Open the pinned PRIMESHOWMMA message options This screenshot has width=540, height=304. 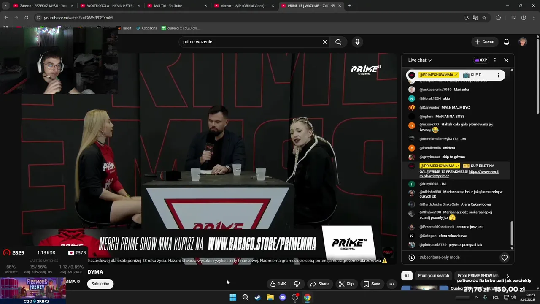499,75
